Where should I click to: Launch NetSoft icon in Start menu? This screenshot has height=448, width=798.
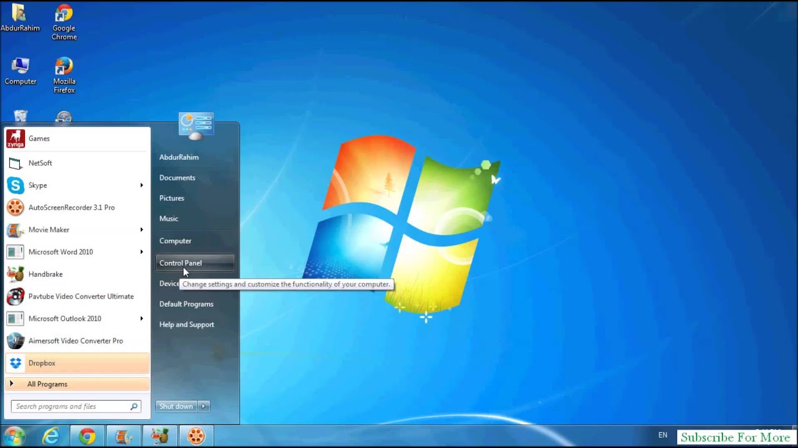(x=16, y=163)
